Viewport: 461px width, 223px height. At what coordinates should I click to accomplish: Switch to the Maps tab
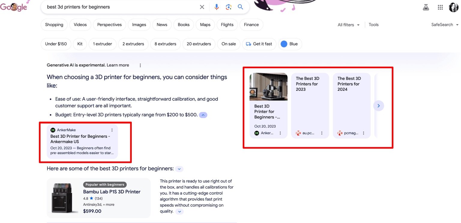click(205, 25)
